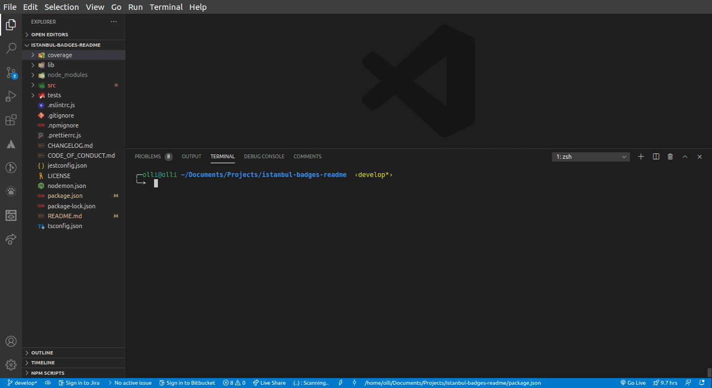712x388 pixels.
Task: Close the terminal panel
Action: (700, 157)
